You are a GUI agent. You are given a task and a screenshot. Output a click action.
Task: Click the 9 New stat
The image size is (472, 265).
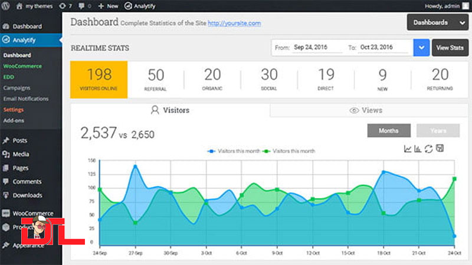tap(382, 79)
